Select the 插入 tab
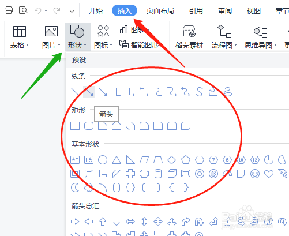This screenshot has height=236, width=289. (x=125, y=10)
